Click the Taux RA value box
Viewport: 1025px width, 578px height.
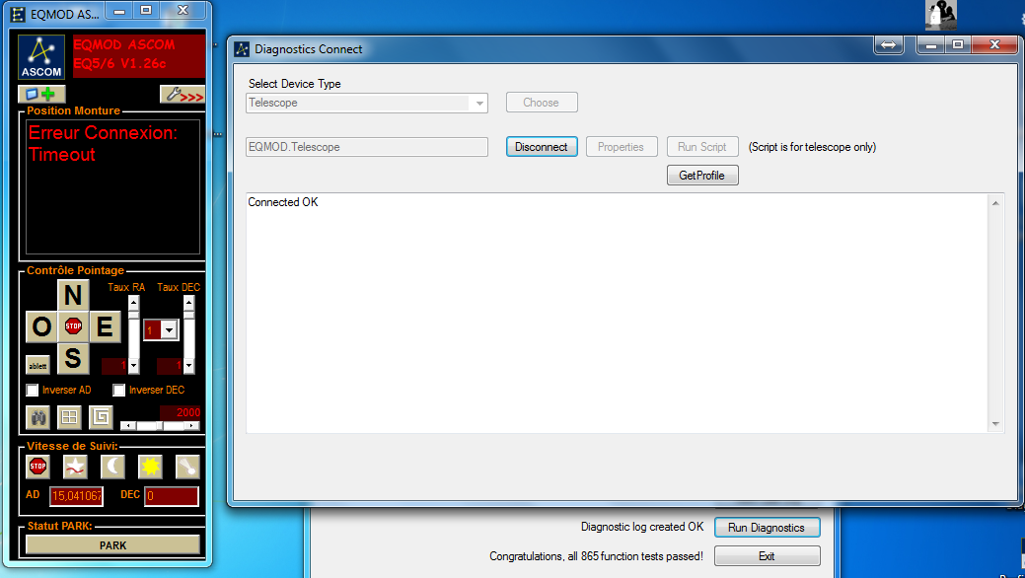[114, 365]
